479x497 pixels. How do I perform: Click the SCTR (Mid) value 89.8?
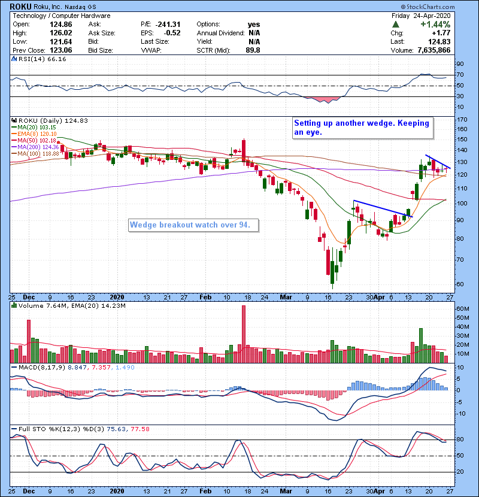253,50
